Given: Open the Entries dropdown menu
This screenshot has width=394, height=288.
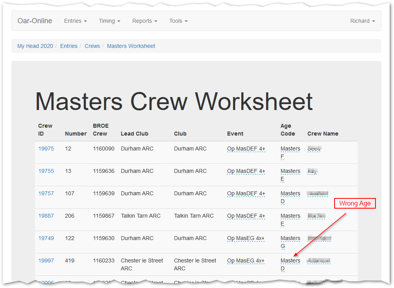Looking at the screenshot, I should (x=75, y=21).
